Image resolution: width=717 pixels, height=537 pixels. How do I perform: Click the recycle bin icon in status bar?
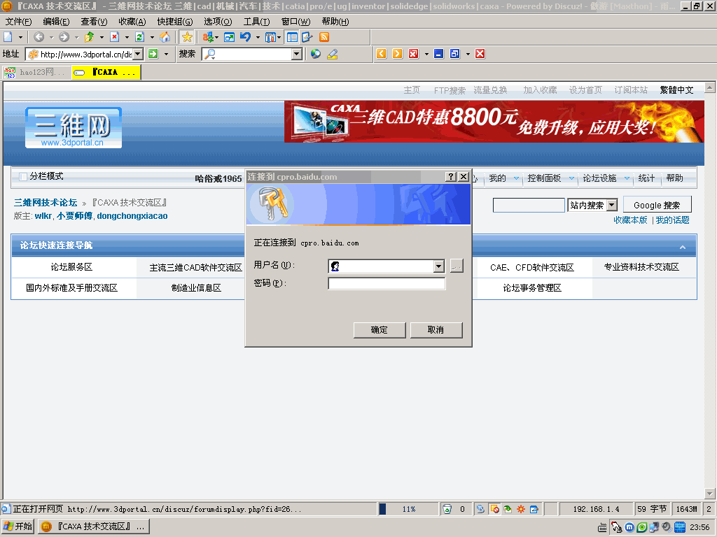tap(447, 509)
